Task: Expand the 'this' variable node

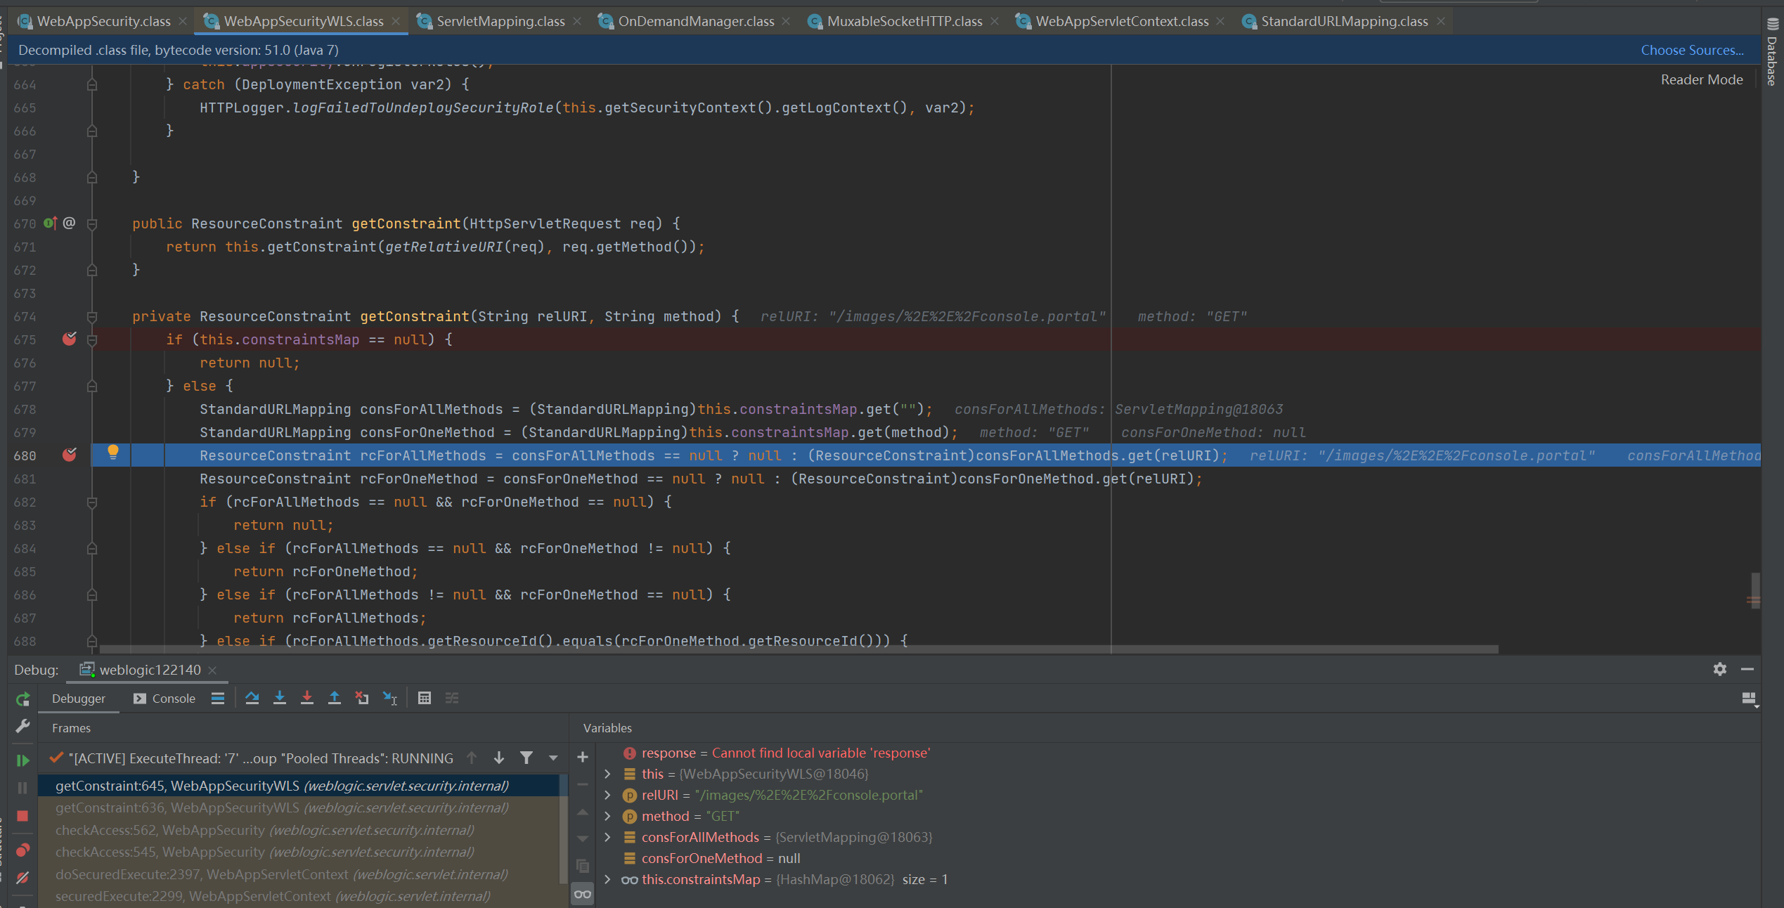Action: 608,774
